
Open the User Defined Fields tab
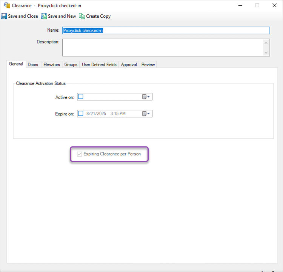[x=99, y=65]
